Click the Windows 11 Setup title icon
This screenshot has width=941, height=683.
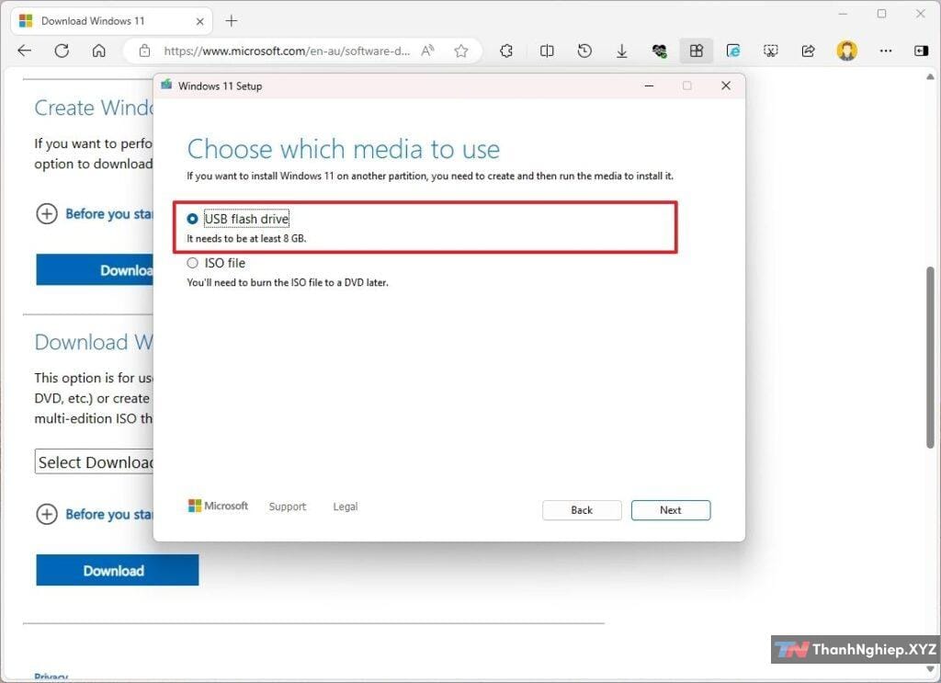166,85
